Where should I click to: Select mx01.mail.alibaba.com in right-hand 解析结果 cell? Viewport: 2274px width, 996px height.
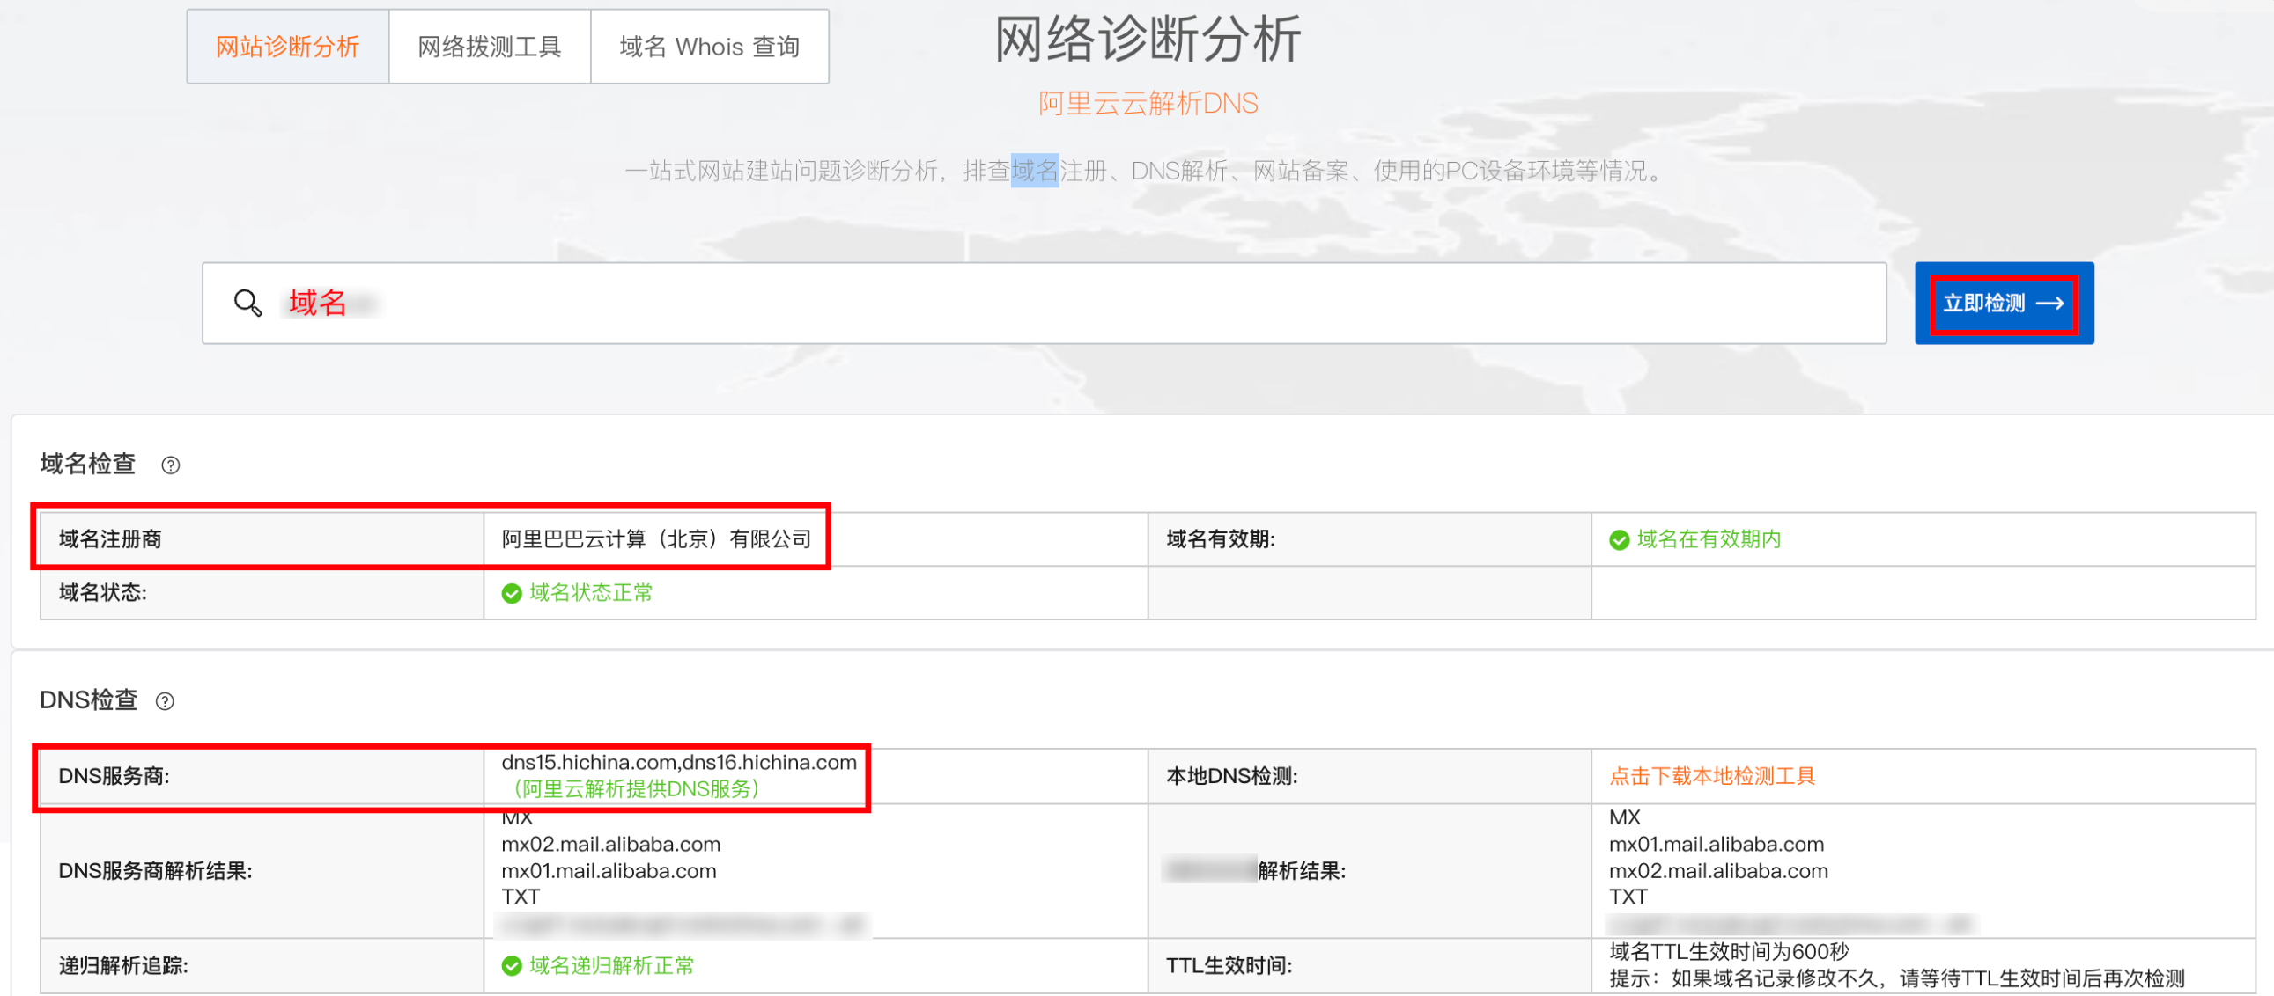click(1717, 845)
